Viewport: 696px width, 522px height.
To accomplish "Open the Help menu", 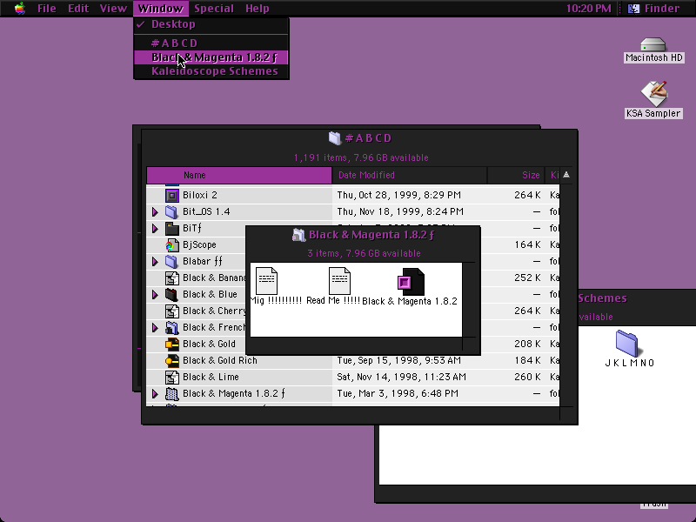I will (257, 9).
